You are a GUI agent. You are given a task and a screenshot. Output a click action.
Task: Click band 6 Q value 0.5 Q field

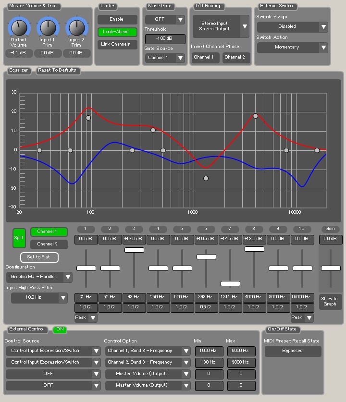pos(206,307)
